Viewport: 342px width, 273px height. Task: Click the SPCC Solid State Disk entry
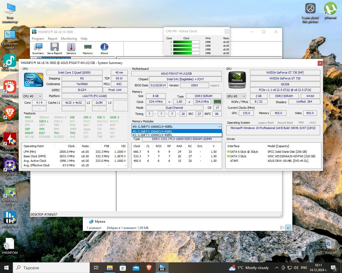pyautogui.click(x=287, y=152)
